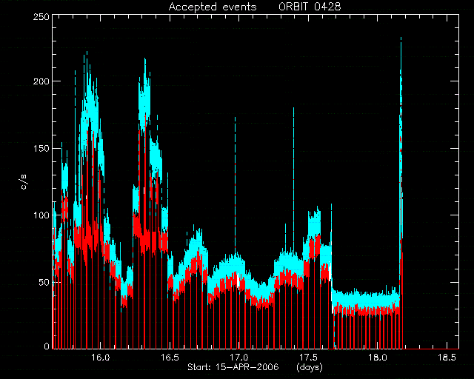Click the 'ORBIT 0428' title text
The height and width of the screenshot is (379, 474).
tap(310, 7)
